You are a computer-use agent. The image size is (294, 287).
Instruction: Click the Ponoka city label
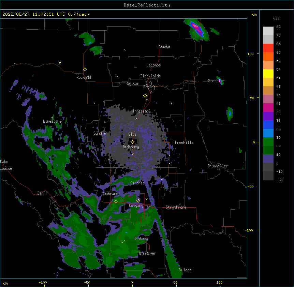pos(164,46)
